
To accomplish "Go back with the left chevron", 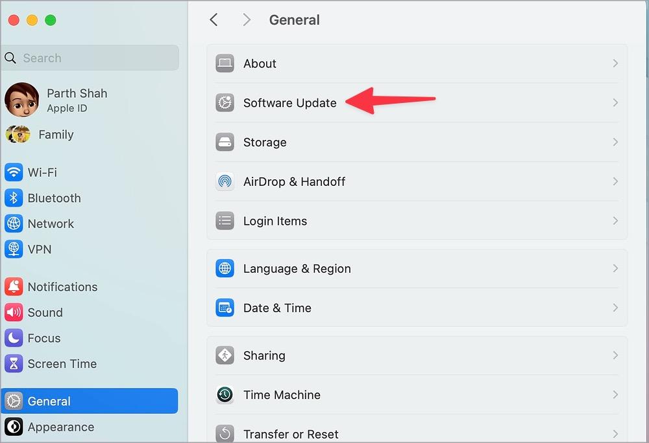I will tap(214, 19).
